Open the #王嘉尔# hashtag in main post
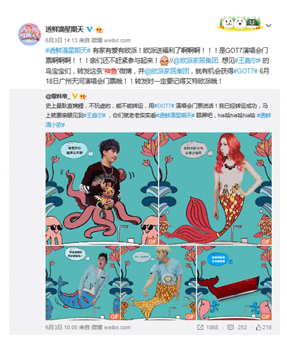Viewport: 287px width, 343px height. pos(248,61)
